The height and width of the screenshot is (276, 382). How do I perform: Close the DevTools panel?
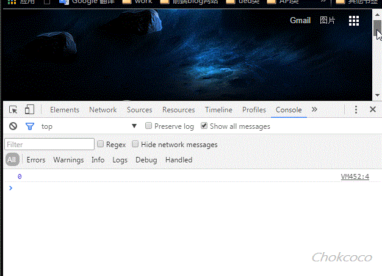372,110
